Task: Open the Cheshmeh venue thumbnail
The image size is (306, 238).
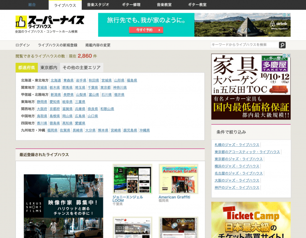Action: 178,227
